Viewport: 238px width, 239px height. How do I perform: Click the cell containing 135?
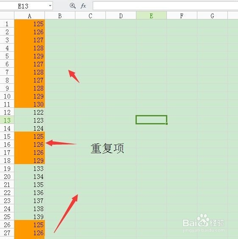click(30, 184)
